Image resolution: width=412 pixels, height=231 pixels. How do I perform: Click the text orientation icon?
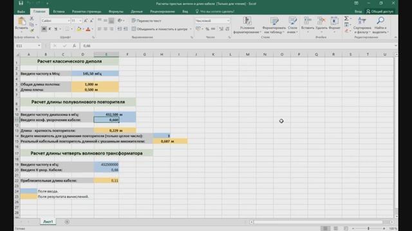click(120, 21)
